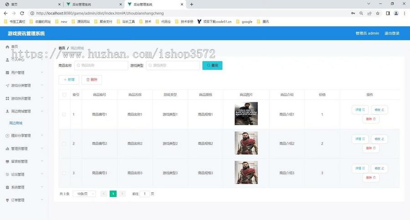Click 详情 button for 商品名称1 row
Screen dimensions: 410x220
click(360, 110)
